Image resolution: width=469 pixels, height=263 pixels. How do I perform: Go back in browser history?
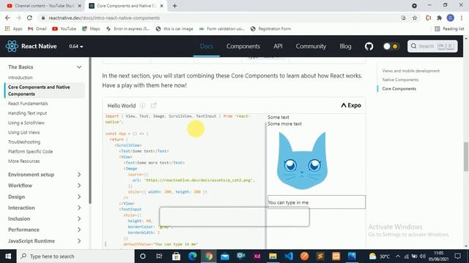tap(7, 18)
